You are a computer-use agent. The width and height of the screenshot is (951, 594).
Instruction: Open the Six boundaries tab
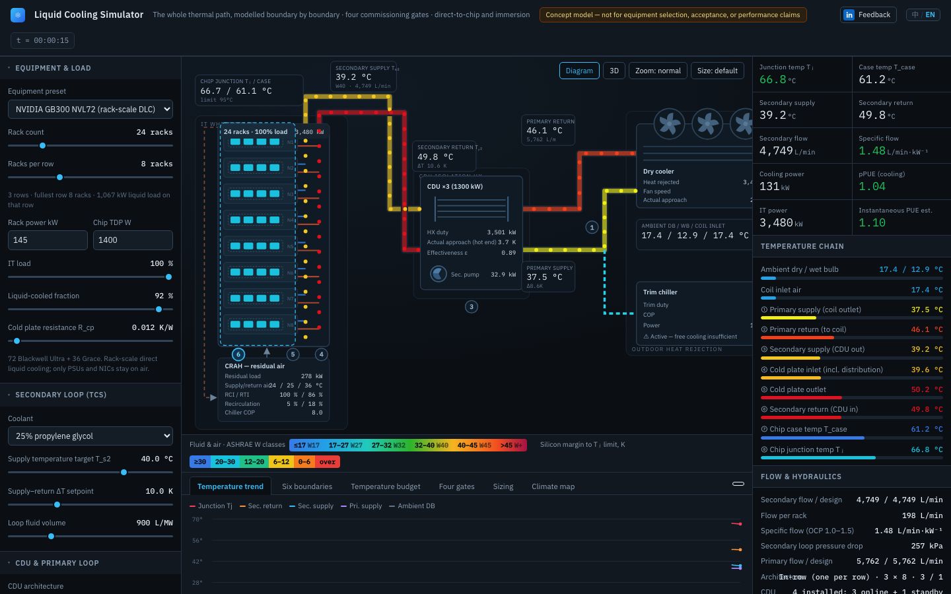[307, 486]
